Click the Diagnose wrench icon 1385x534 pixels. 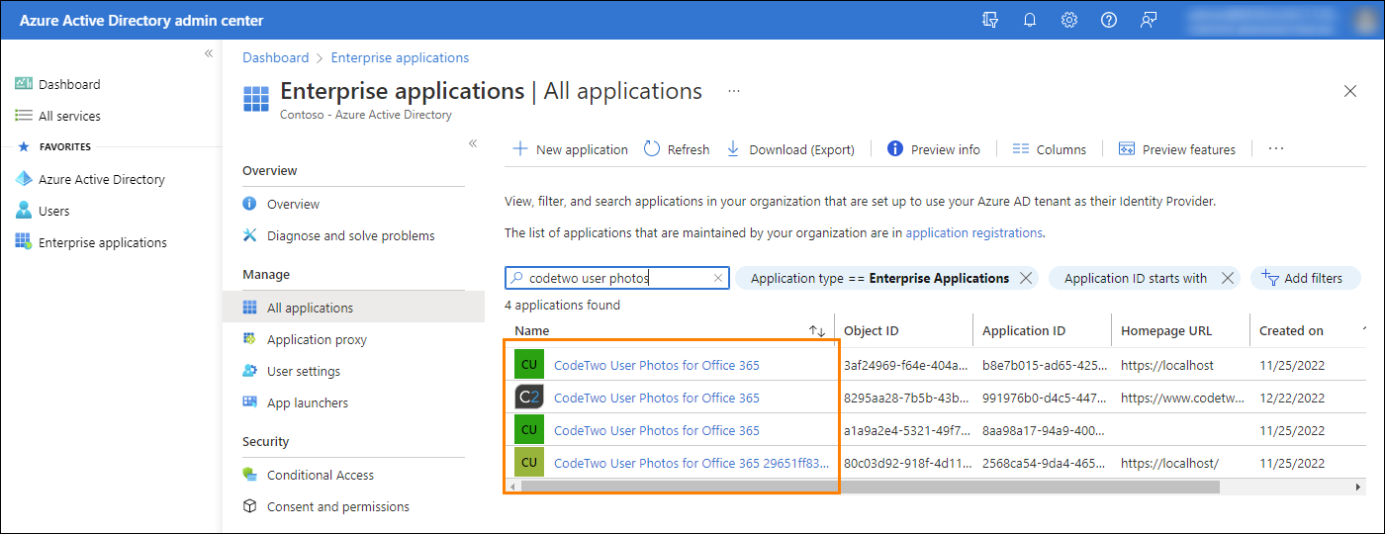pyautogui.click(x=250, y=235)
